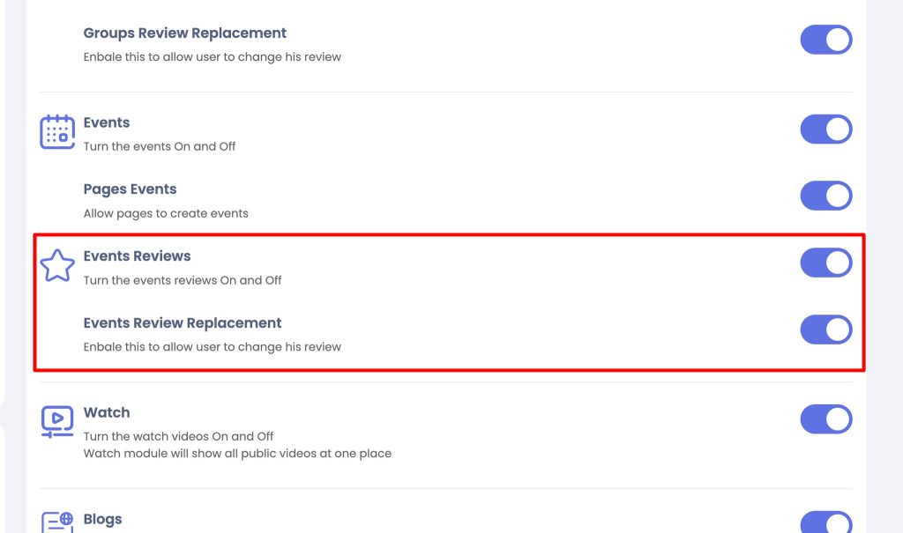Viewport: 903px width, 533px height.
Task: Click the Events Reviews star icon
Action: pyautogui.click(x=57, y=265)
